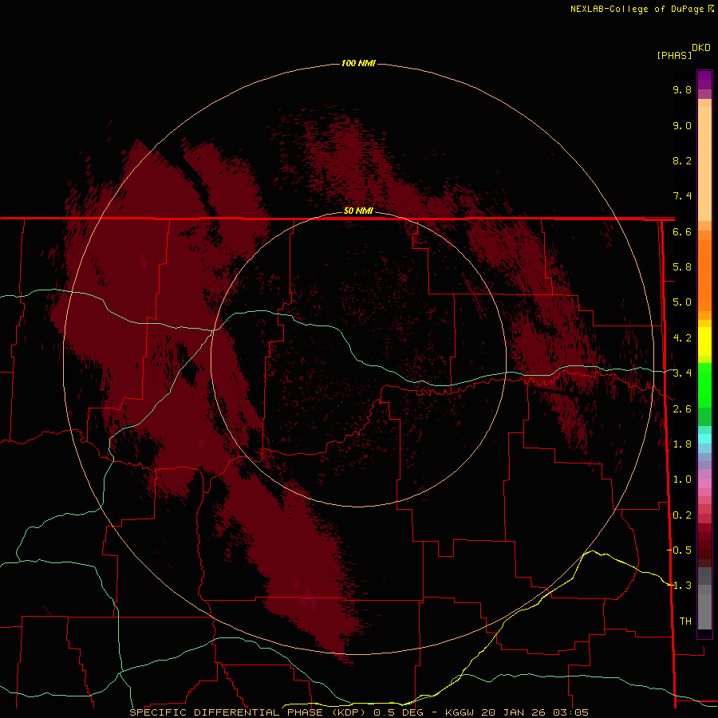718x718 pixels.
Task: Click the cyan segment of color bar
Action: 704,439
